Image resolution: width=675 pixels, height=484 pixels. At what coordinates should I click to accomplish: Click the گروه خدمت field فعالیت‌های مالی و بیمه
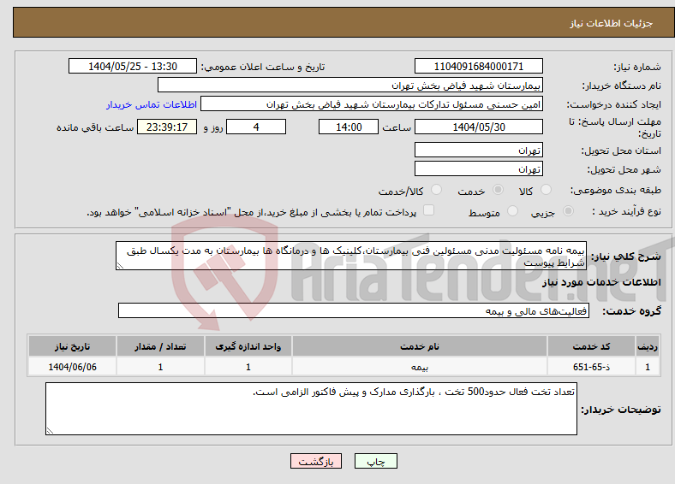click(354, 310)
